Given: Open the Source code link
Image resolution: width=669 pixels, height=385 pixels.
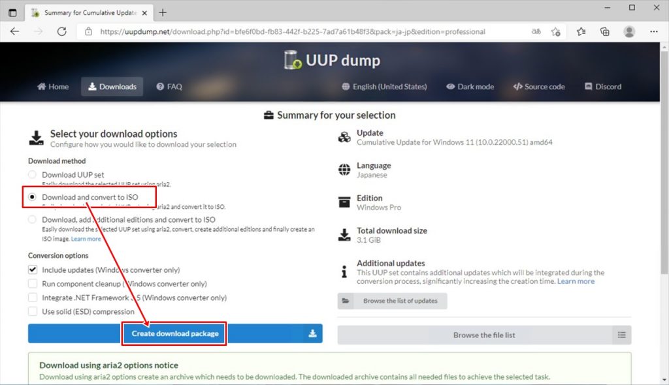Looking at the screenshot, I should click(539, 87).
